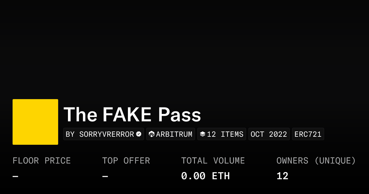Select the TOP OFFER label
The image size is (369, 194).
pyautogui.click(x=126, y=161)
